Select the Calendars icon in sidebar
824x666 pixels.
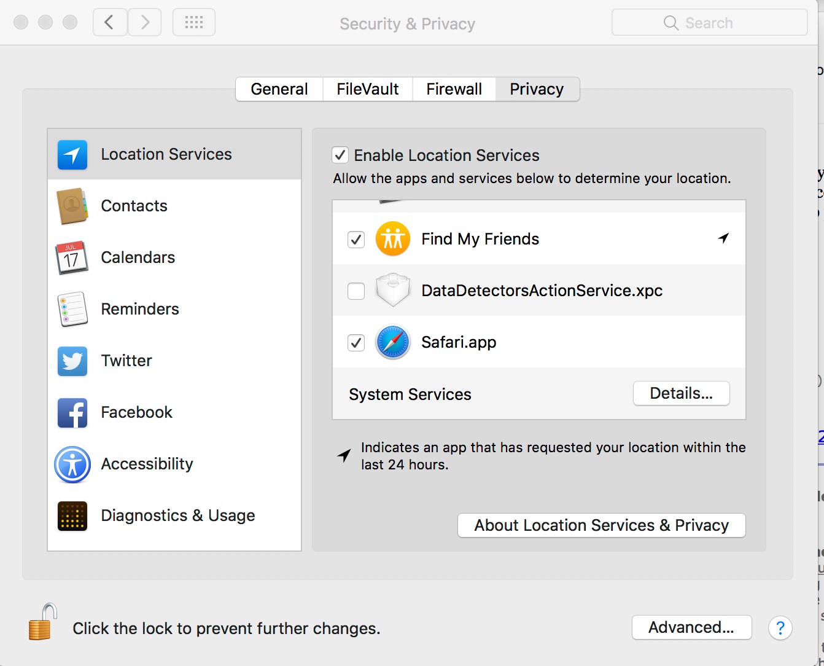click(x=72, y=257)
